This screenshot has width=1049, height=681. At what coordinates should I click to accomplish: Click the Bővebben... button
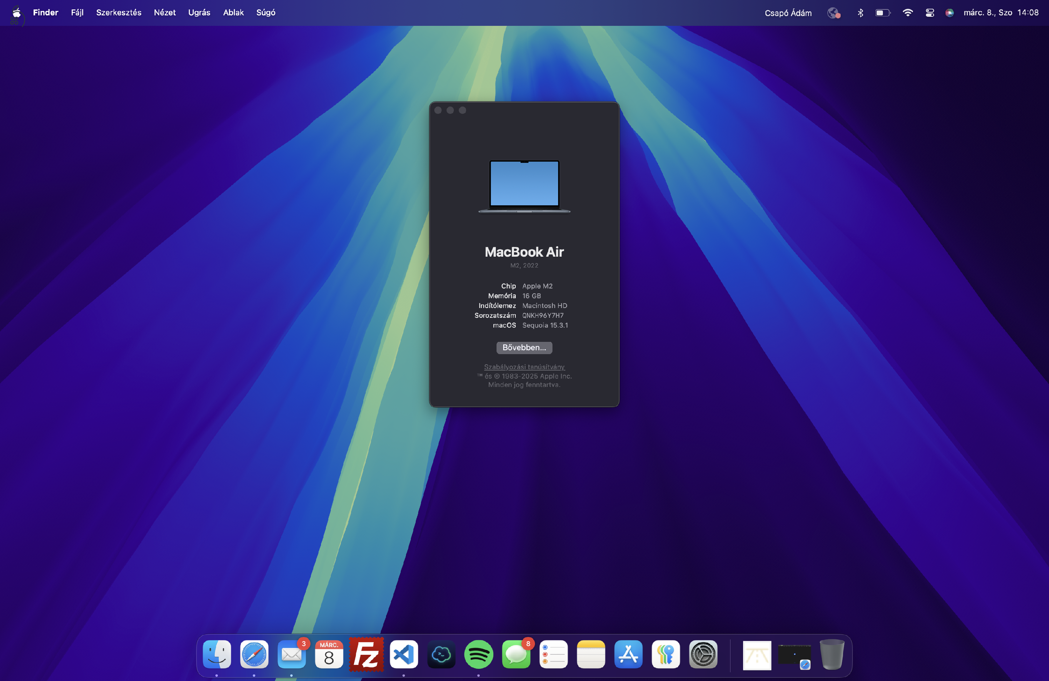pyautogui.click(x=524, y=348)
